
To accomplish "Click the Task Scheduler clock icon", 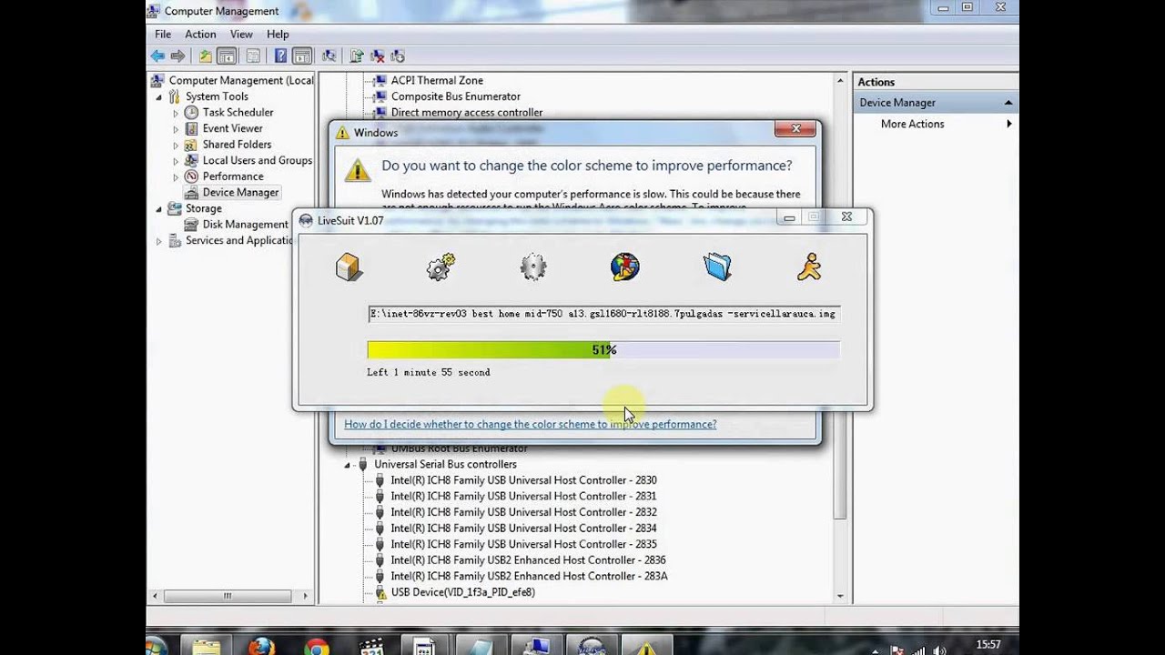I will 191,112.
